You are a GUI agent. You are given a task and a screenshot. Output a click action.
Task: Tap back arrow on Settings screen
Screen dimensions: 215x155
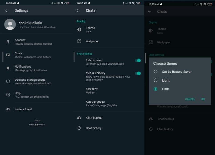pos(7,10)
